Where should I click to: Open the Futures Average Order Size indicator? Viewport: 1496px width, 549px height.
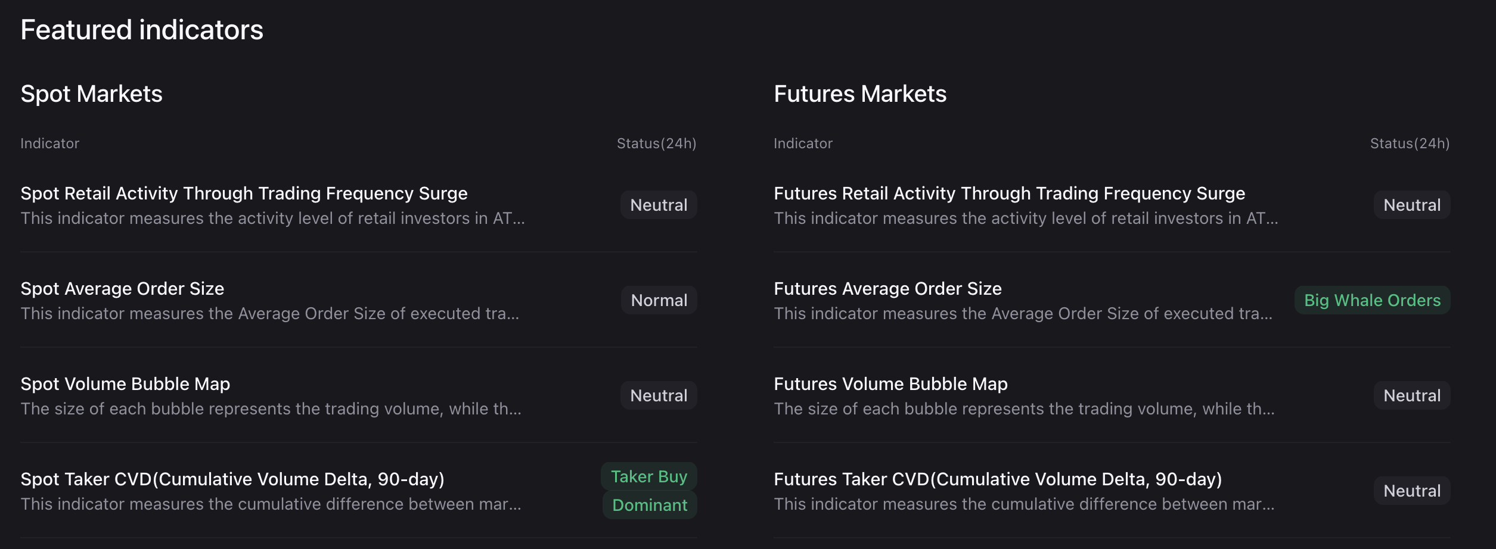887,288
